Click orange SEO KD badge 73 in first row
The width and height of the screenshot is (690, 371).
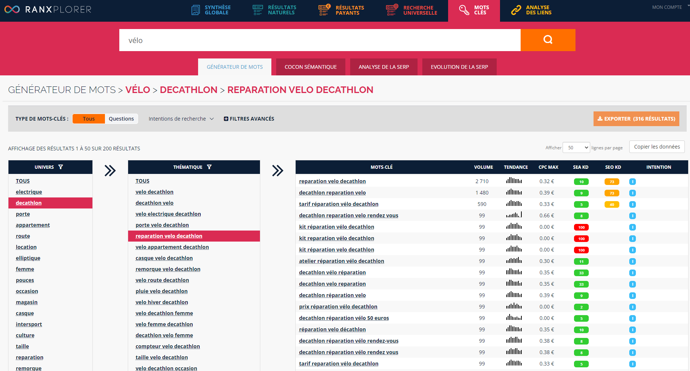coord(612,182)
